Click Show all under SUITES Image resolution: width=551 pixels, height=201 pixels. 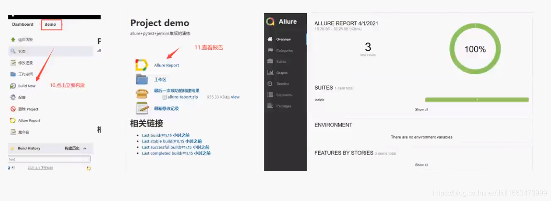(421, 110)
